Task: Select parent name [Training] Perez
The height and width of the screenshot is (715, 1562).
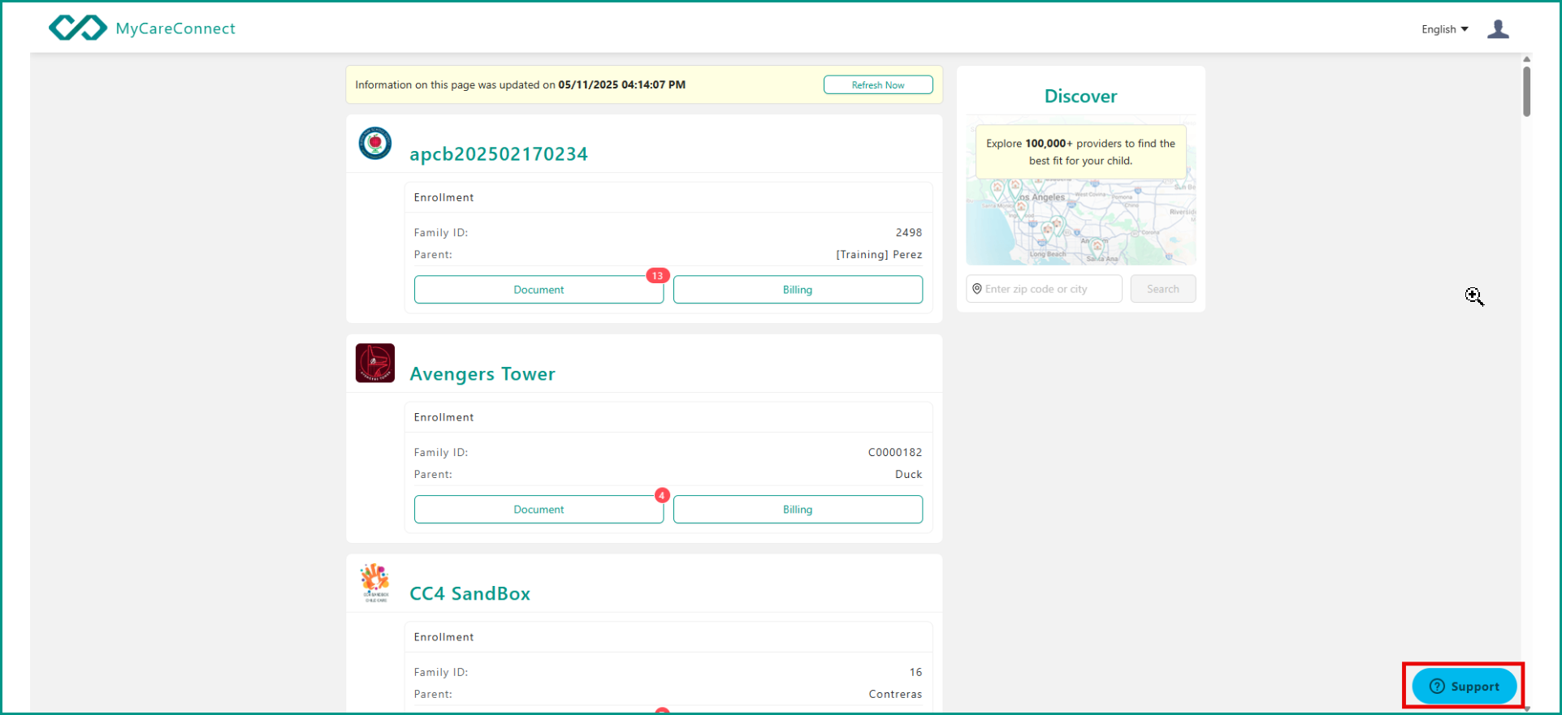Action: tap(879, 254)
